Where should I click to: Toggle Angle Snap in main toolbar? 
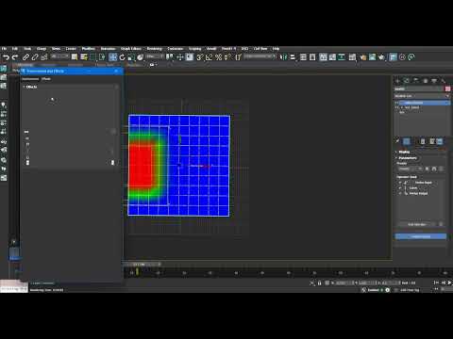pos(209,57)
